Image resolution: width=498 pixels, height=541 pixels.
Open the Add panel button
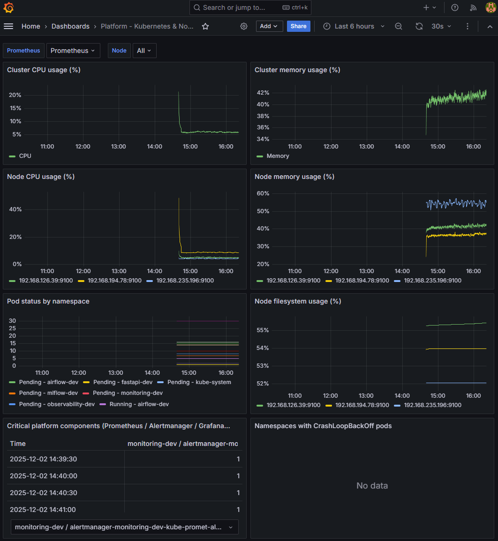click(269, 26)
